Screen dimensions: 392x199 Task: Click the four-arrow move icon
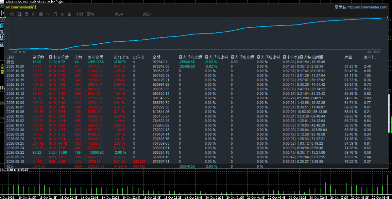(x=2, y=13)
